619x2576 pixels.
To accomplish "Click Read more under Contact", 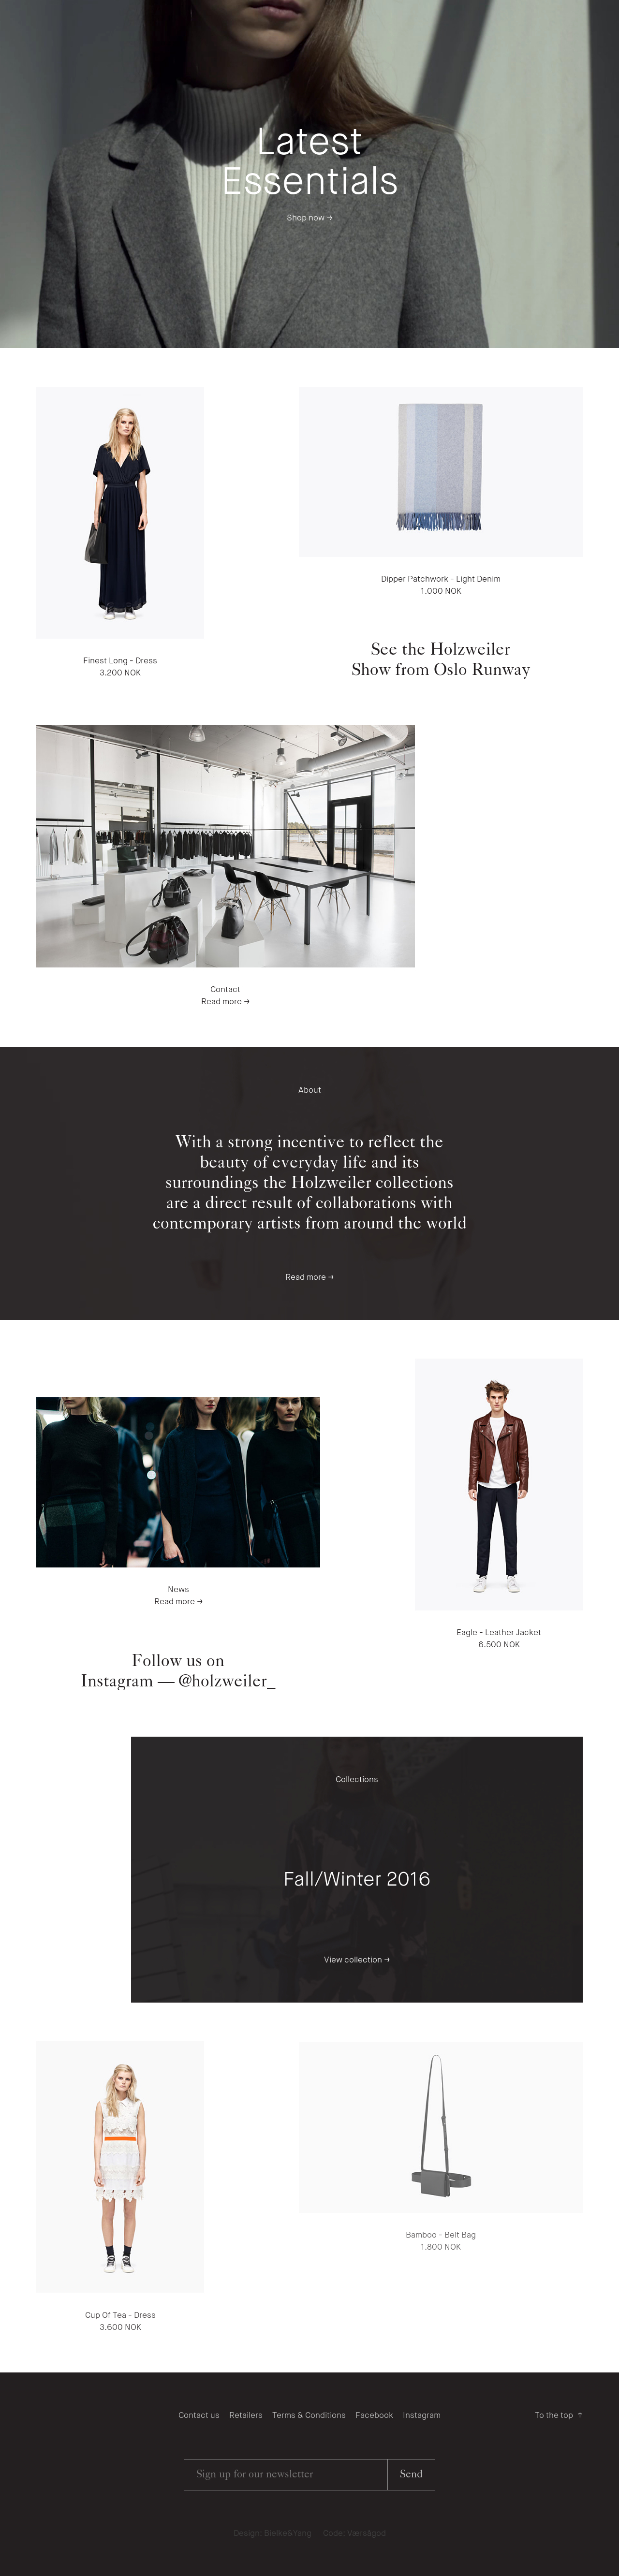I will click(225, 1001).
